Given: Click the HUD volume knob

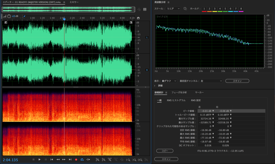Looking at the screenshot, I should [x=9, y=16].
